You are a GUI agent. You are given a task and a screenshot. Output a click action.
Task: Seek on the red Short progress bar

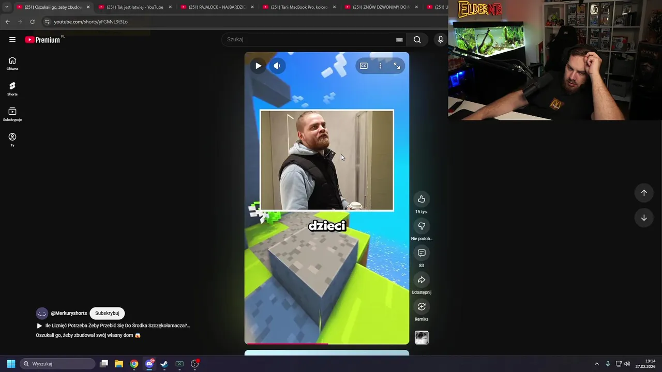pyautogui.click(x=327, y=343)
